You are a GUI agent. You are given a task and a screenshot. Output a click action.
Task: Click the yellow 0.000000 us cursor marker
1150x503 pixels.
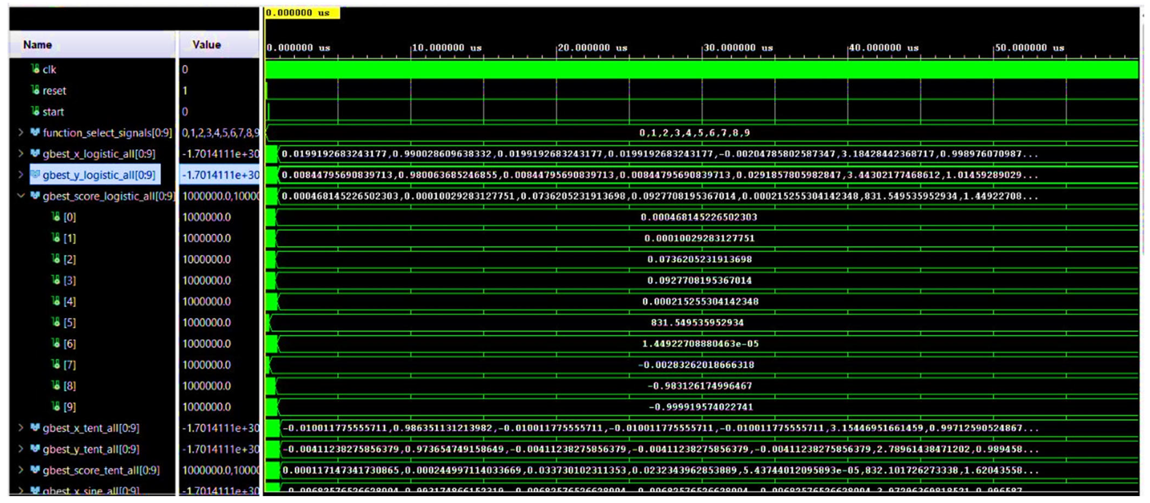click(x=302, y=12)
